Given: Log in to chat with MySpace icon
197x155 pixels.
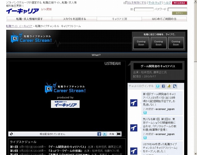Looking at the screenshot, I should pos(175,86).
